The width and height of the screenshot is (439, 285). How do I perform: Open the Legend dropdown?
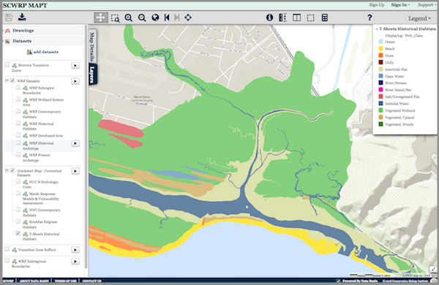click(419, 18)
